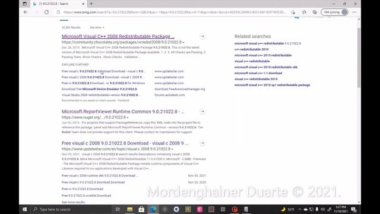Click the page vertical scrollbar thumb
Screen dimensions: 380x214
(x=359, y=58)
